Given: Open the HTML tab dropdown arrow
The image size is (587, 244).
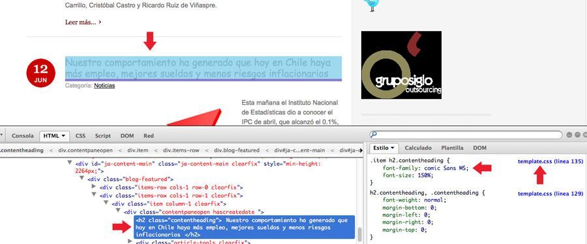Looking at the screenshot, I should (x=63, y=136).
